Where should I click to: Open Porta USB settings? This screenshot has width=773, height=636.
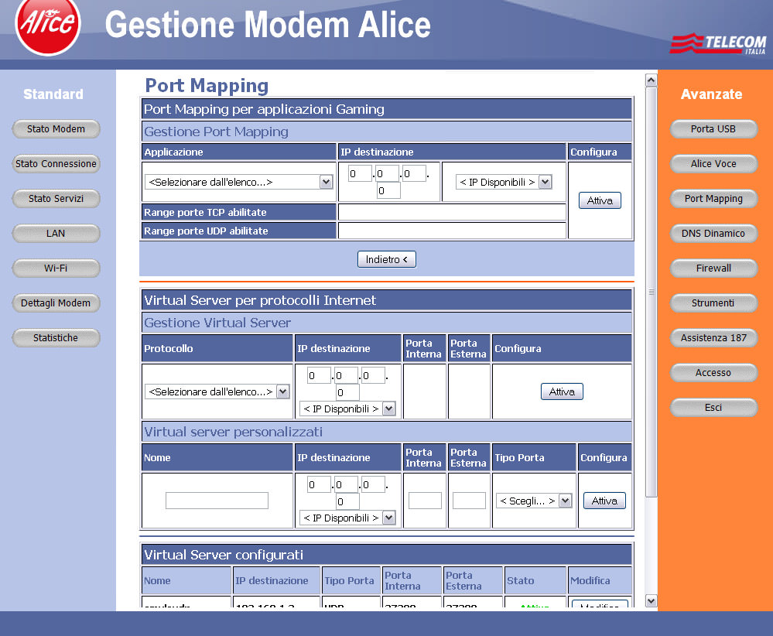[x=713, y=129]
